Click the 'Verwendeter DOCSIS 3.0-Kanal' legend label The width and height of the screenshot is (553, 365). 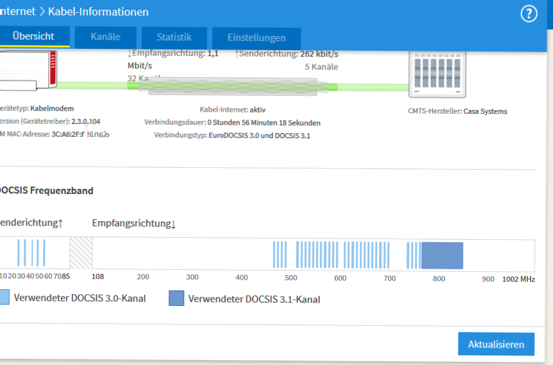click(80, 298)
